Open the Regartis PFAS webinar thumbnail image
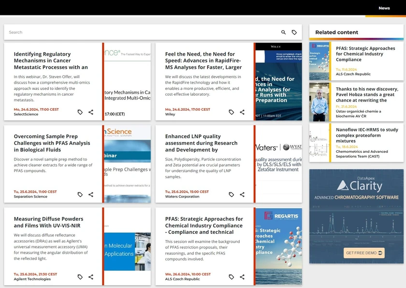The height and width of the screenshot is (288, 406). click(x=278, y=246)
